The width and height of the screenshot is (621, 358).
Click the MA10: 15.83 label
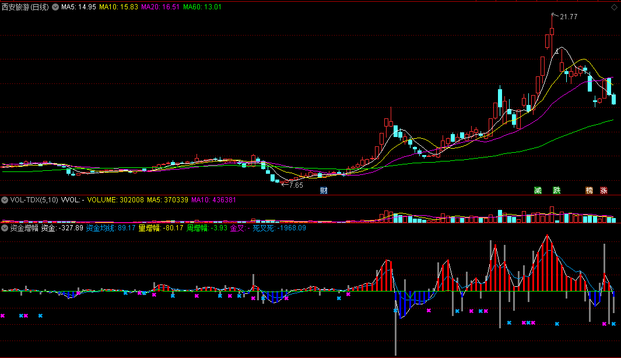118,7
